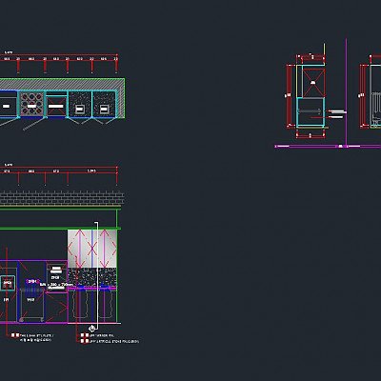Select the circular burner cooktop block in plan
381x381 pixels.
click(31, 105)
